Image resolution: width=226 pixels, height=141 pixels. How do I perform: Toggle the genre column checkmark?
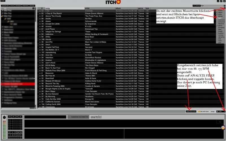click(217, 25)
